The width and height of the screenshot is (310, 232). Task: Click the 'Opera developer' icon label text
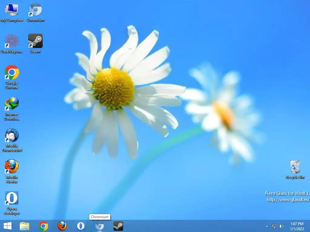(12, 211)
